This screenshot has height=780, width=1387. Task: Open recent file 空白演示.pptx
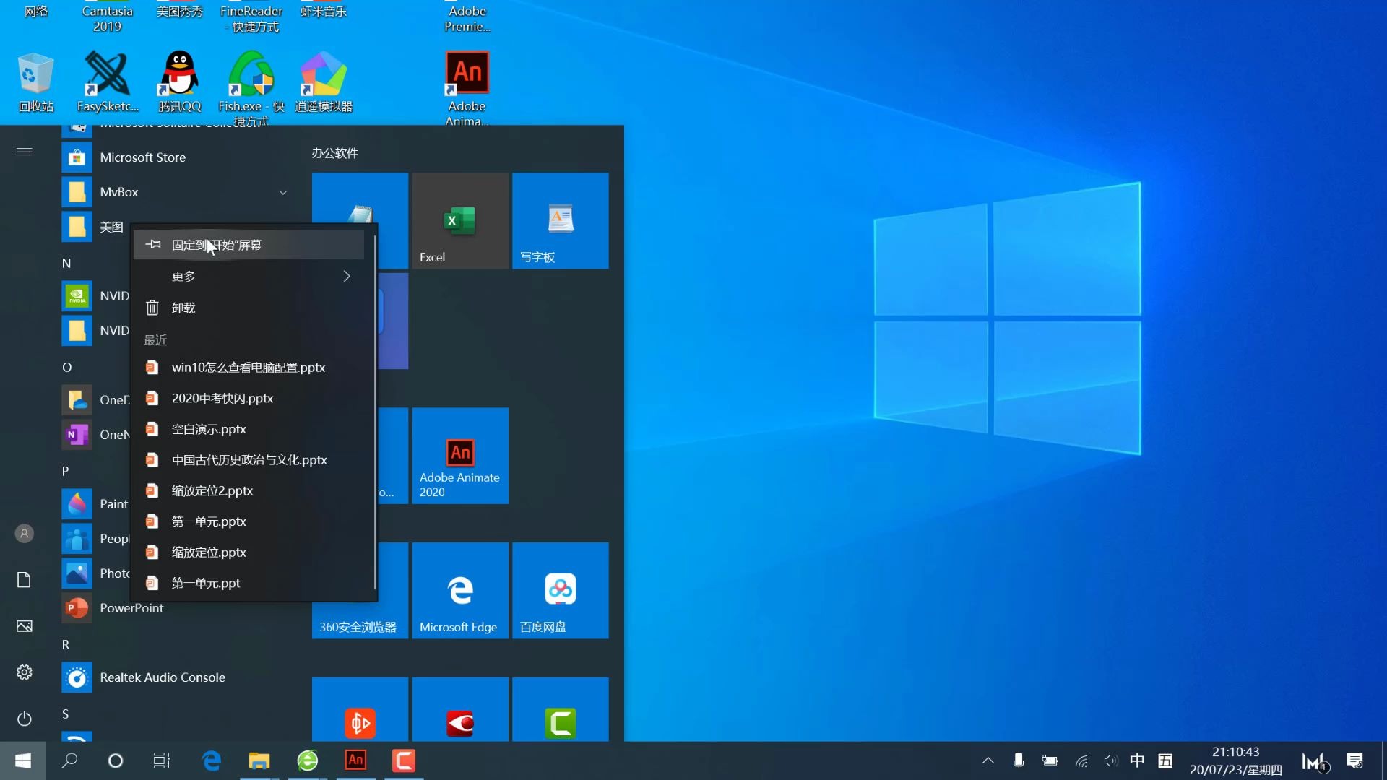(x=209, y=429)
